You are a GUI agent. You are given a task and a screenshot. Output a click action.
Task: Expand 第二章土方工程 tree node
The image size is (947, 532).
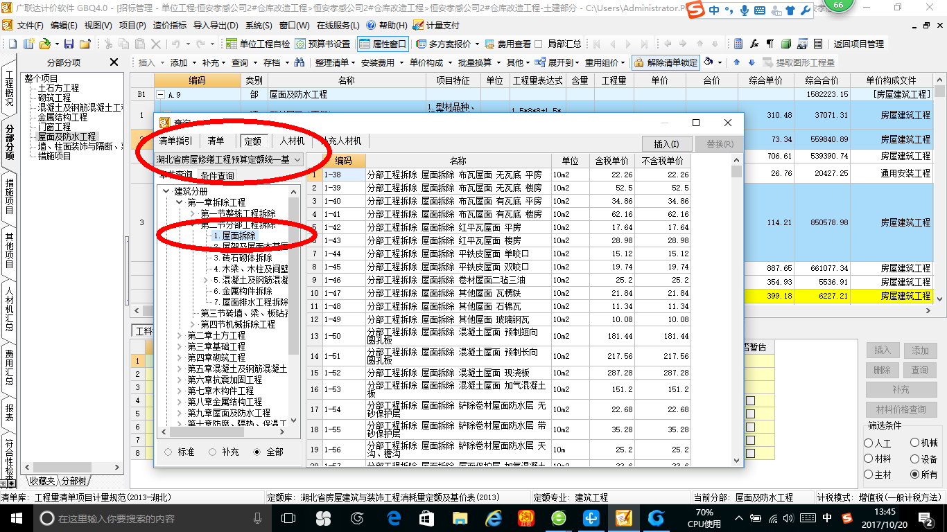180,335
